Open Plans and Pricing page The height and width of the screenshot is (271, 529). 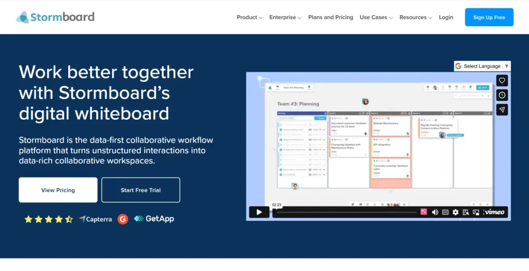tap(331, 18)
